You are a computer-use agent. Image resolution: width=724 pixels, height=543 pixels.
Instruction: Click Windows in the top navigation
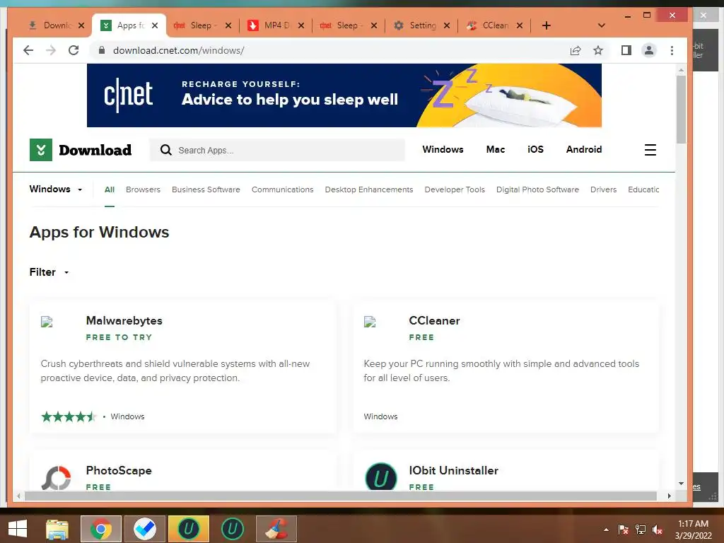[x=443, y=150]
